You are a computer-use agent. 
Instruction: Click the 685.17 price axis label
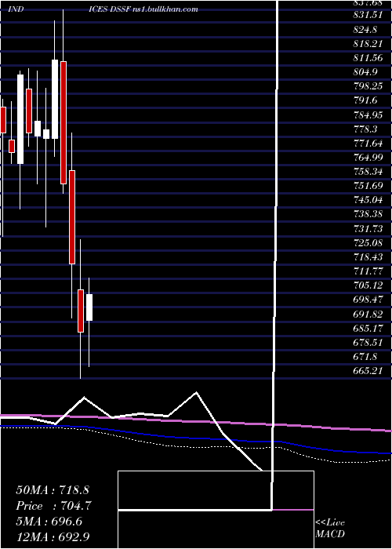[x=368, y=328]
